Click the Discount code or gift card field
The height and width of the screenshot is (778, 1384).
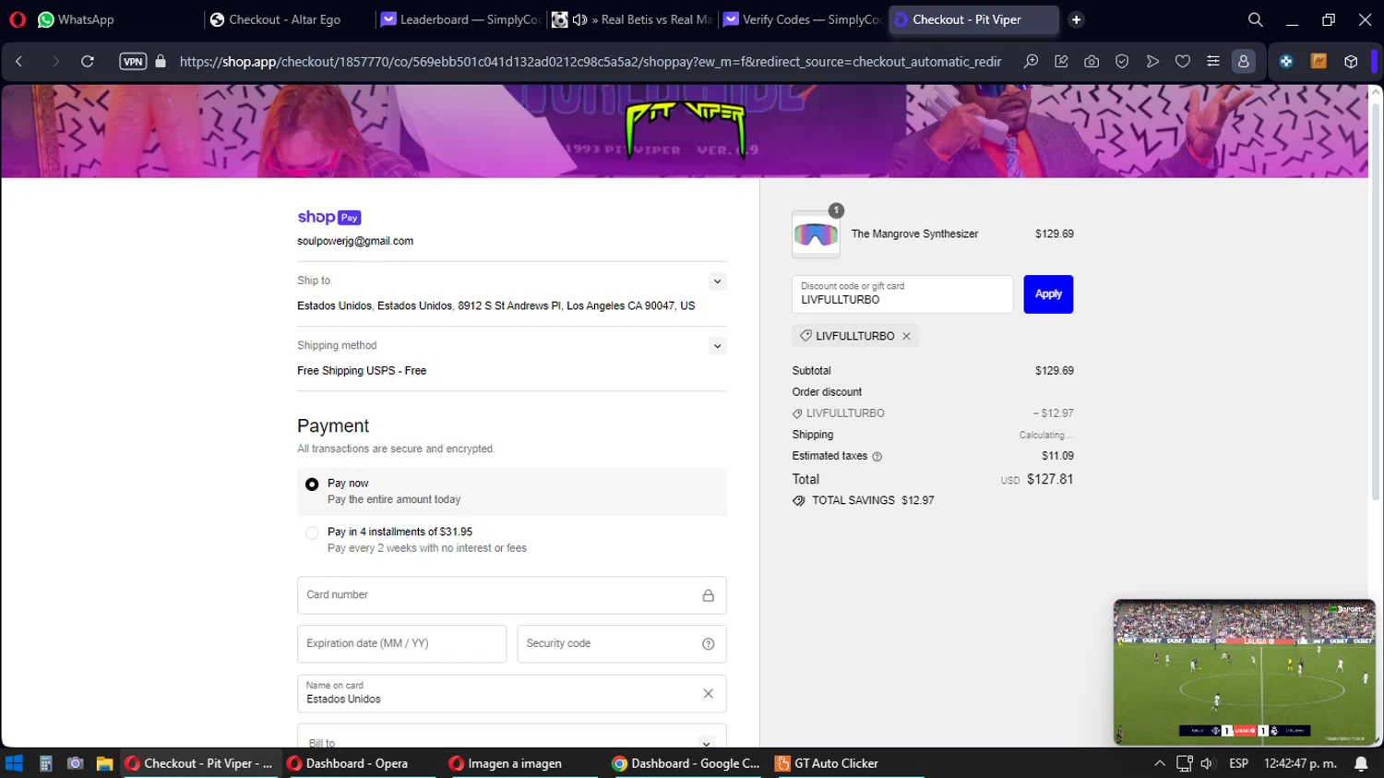(902, 294)
